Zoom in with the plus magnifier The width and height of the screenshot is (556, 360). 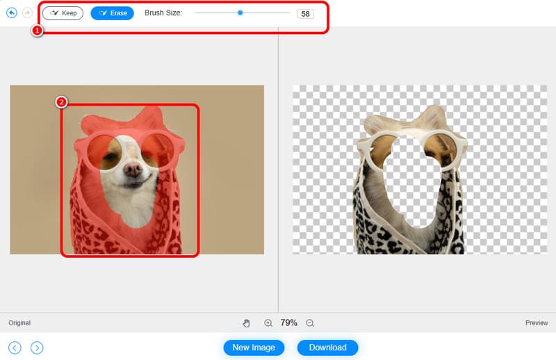pyautogui.click(x=268, y=323)
